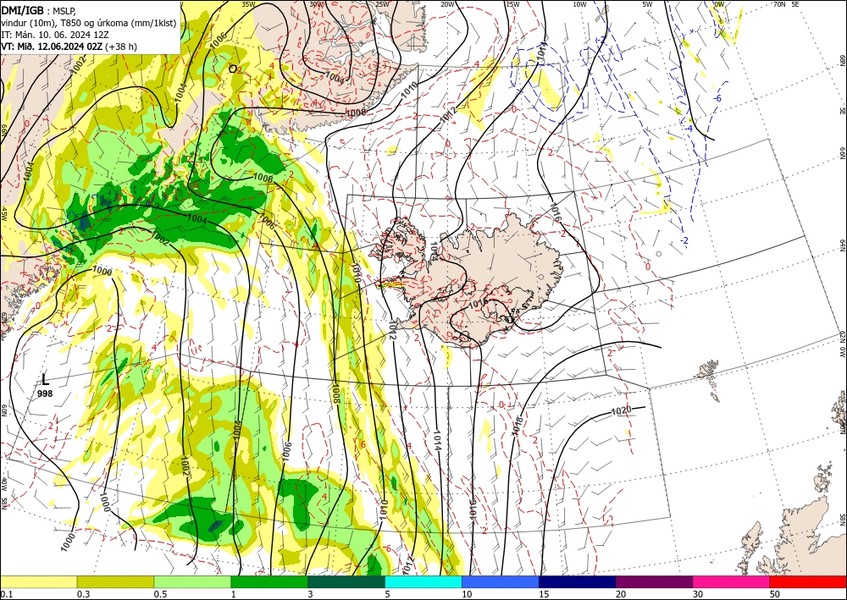The image size is (847, 600).
Task: Click the '5W' longitude label at top
Action: coord(647,4)
